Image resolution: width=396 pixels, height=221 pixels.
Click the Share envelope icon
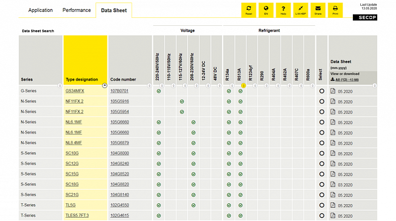[318, 10]
